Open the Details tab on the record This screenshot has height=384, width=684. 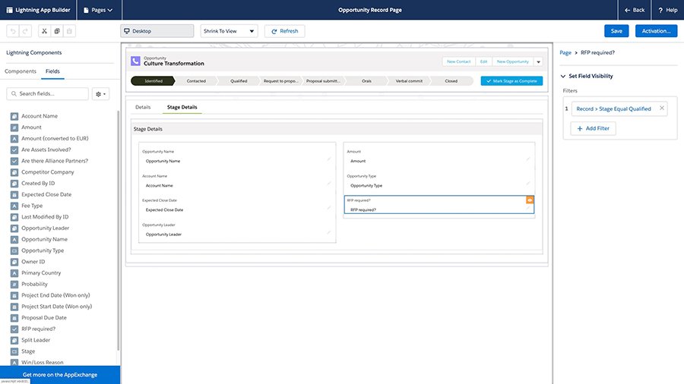143,107
